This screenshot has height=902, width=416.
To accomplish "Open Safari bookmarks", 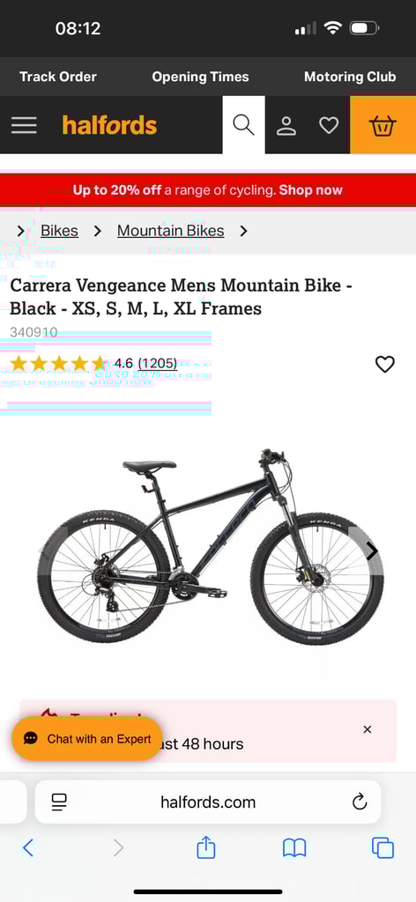I will pyautogui.click(x=294, y=848).
